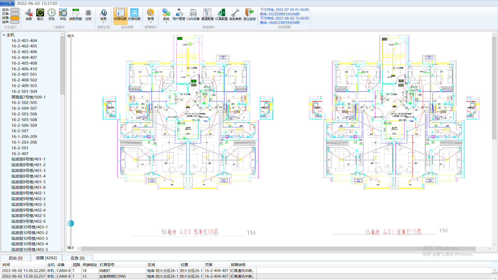This screenshot has width=498, height=280.
Task: Click the 复位 reset icon
Action: click(x=40, y=15)
